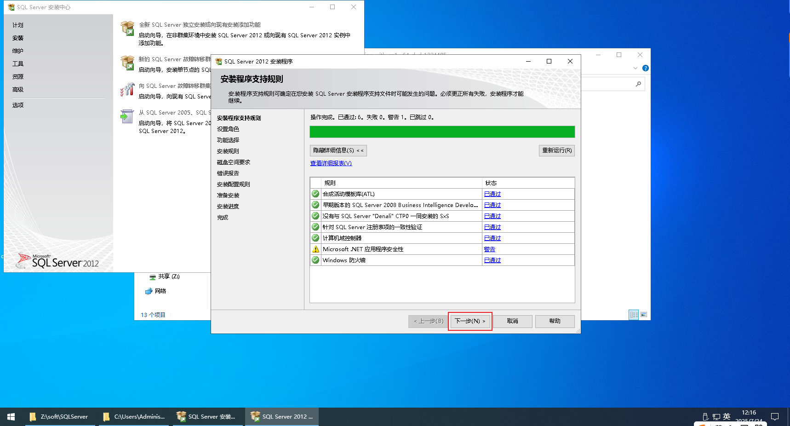Click the warning icon for Microsoft .NET rule
The height and width of the screenshot is (426, 790).
315,249
